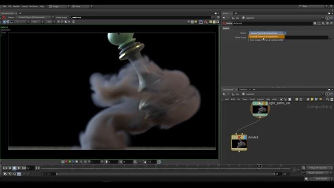Click network editor search magnifier icon

pyautogui.click(x=328, y=99)
